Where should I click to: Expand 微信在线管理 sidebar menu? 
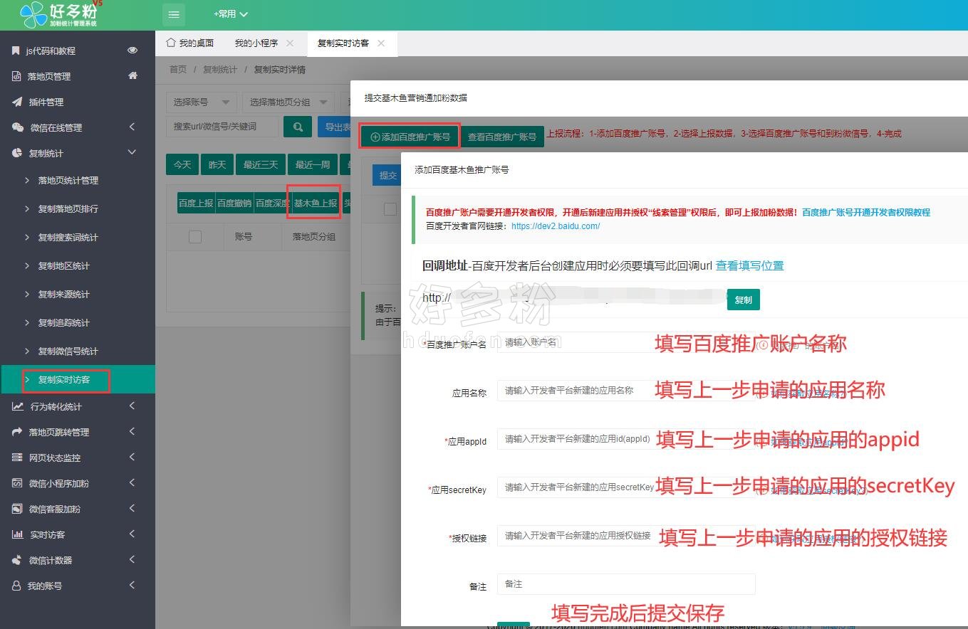[78, 127]
